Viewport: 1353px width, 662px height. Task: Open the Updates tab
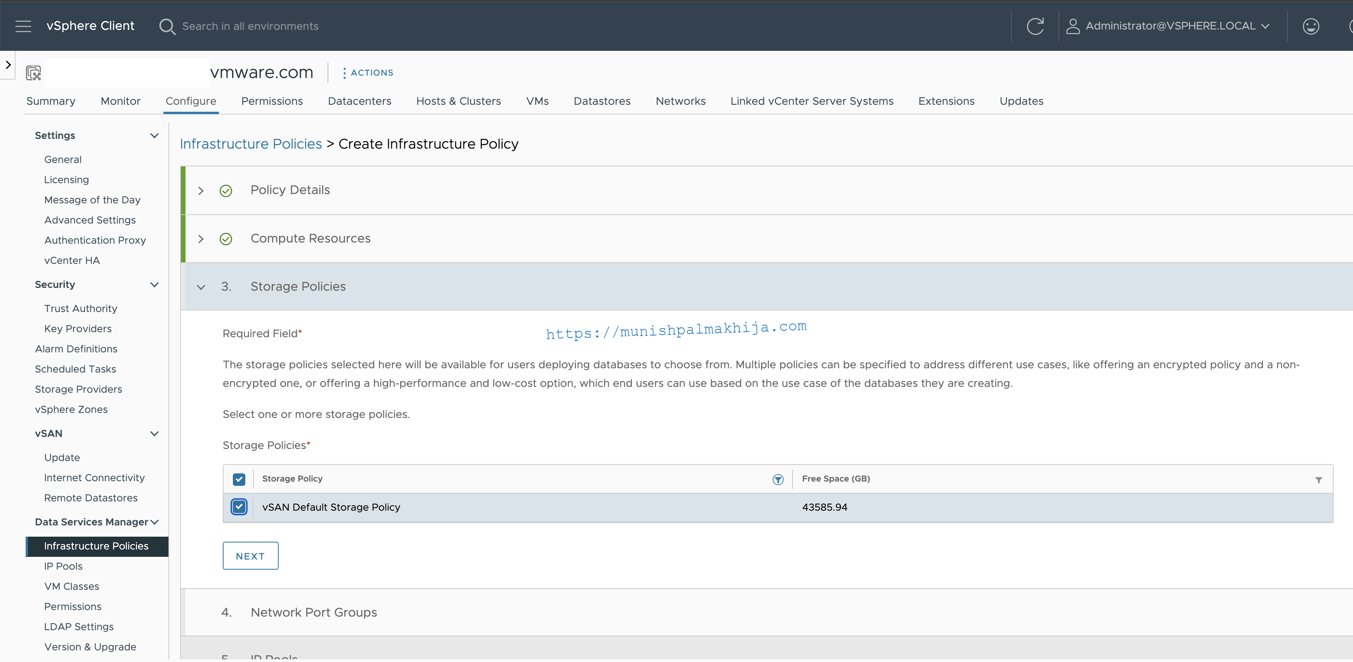[x=1021, y=101]
